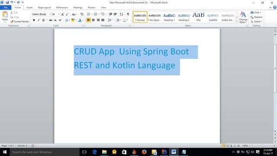Click Copy in the Clipboard group
The image size is (277, 156).
pyautogui.click(x=15, y=17)
